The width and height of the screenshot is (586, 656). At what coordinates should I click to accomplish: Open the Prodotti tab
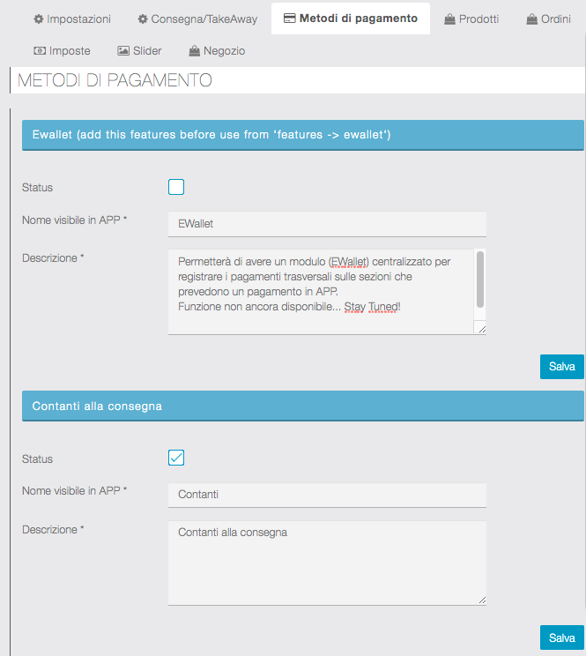[478, 19]
